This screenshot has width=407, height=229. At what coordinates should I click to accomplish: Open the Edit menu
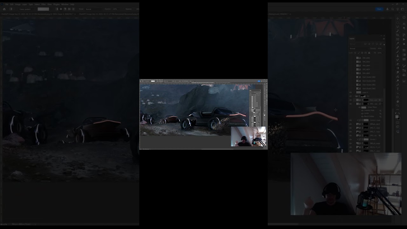(x=12, y=4)
